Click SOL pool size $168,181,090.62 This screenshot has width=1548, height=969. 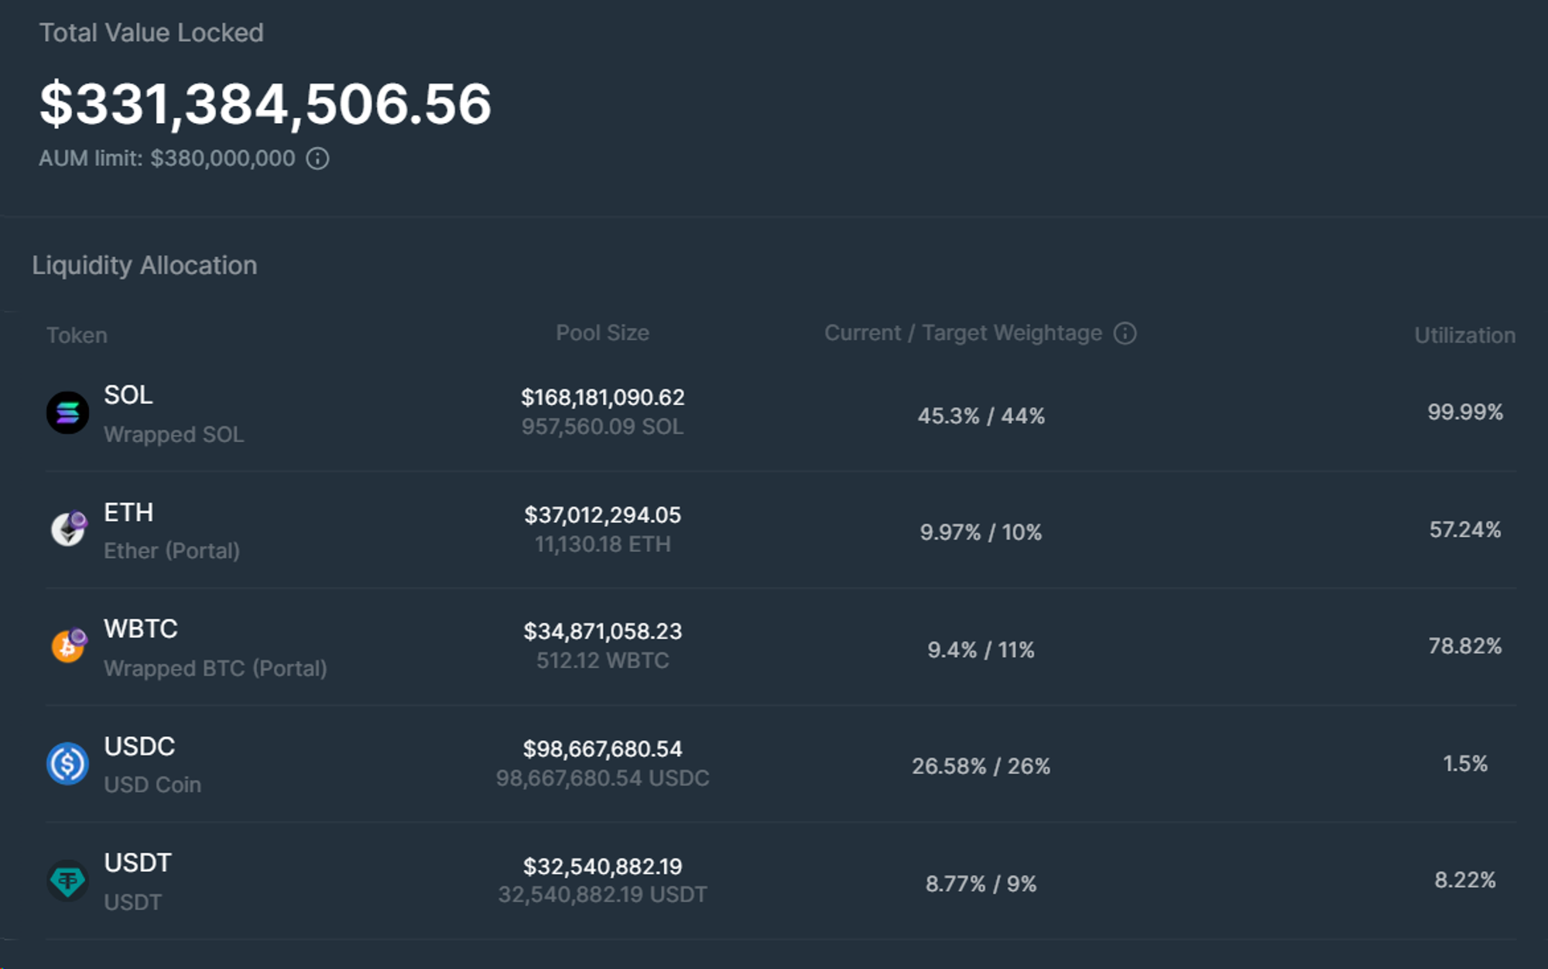coord(602,397)
